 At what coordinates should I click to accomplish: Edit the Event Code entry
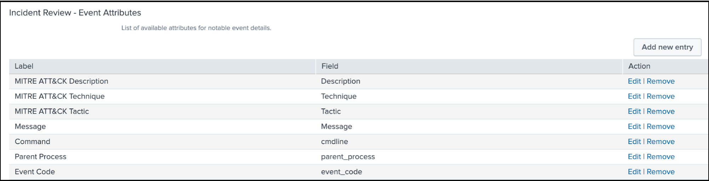point(634,172)
